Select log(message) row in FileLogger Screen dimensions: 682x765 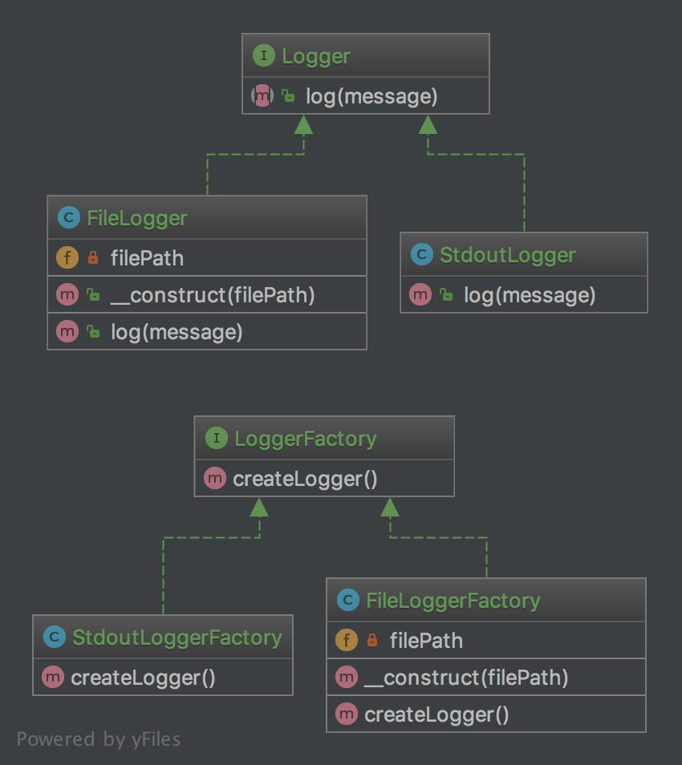point(207,332)
